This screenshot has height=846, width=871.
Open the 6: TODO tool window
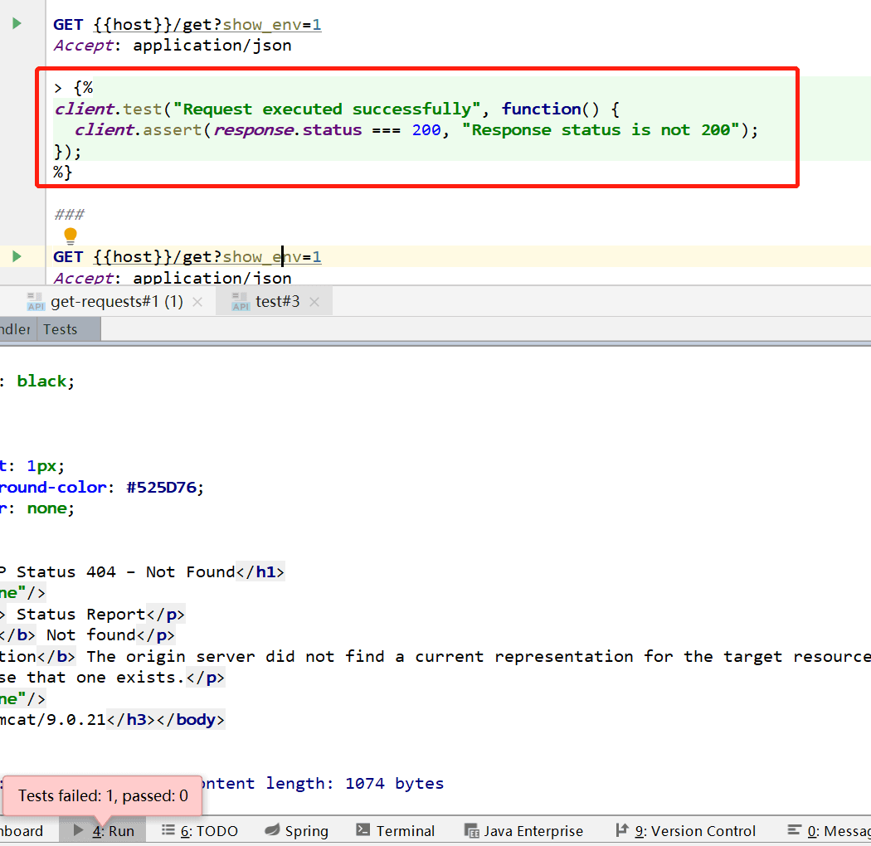click(199, 830)
